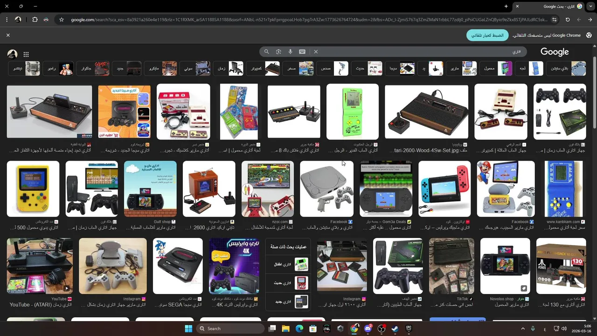
Task: Open the Chrome extensions puzzle icon
Action: click(x=35, y=20)
